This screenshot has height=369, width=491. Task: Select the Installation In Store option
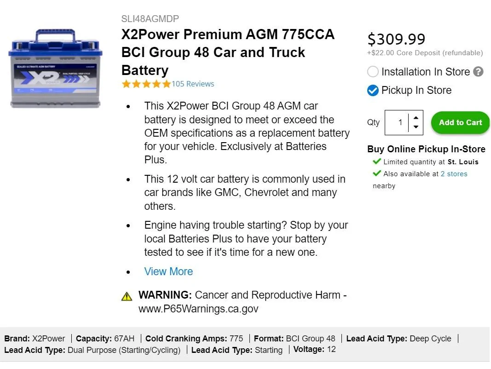coord(373,72)
